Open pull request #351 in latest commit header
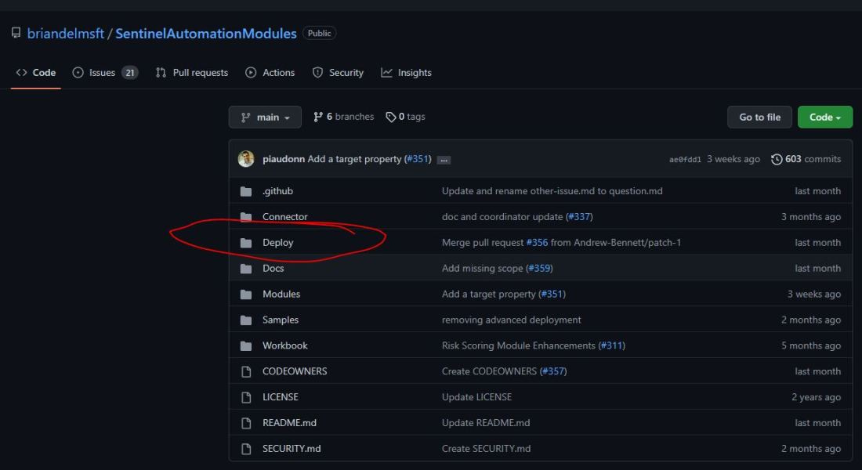This screenshot has width=862, height=470. tap(417, 159)
